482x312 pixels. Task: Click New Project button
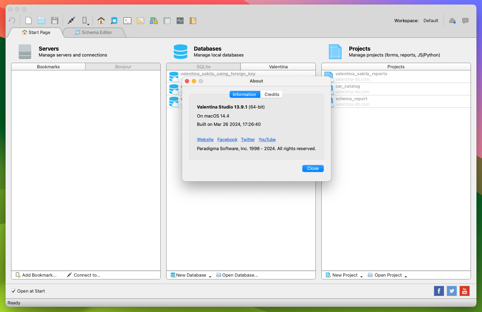(x=342, y=275)
